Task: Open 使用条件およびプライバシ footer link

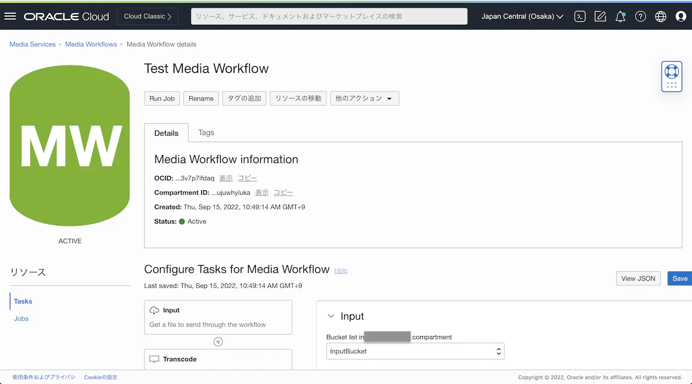Action: tap(44, 378)
